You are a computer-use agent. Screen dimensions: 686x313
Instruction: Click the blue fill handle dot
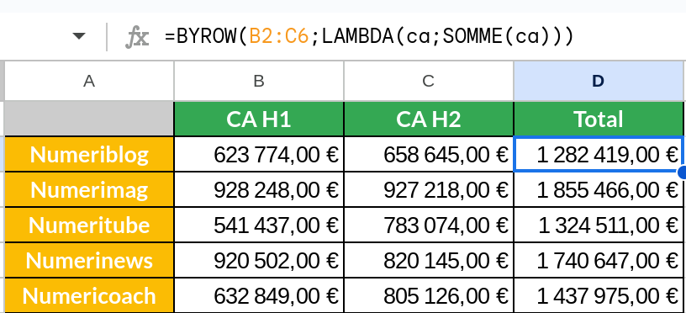(x=683, y=172)
